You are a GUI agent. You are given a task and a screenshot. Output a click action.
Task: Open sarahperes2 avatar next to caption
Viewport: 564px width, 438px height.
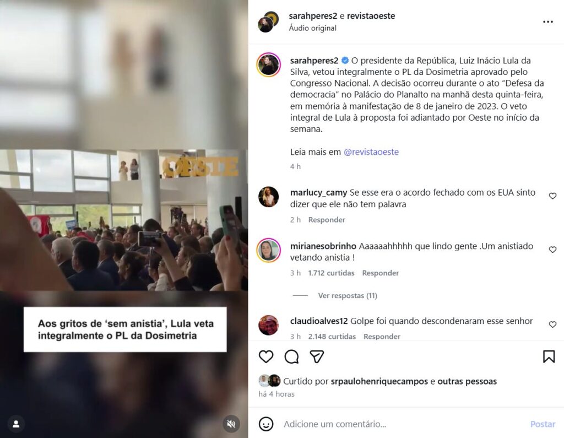(x=268, y=65)
